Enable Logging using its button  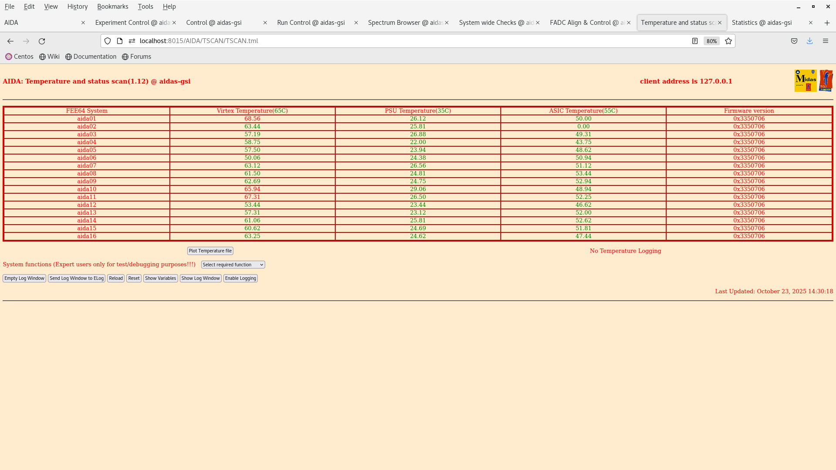240,278
